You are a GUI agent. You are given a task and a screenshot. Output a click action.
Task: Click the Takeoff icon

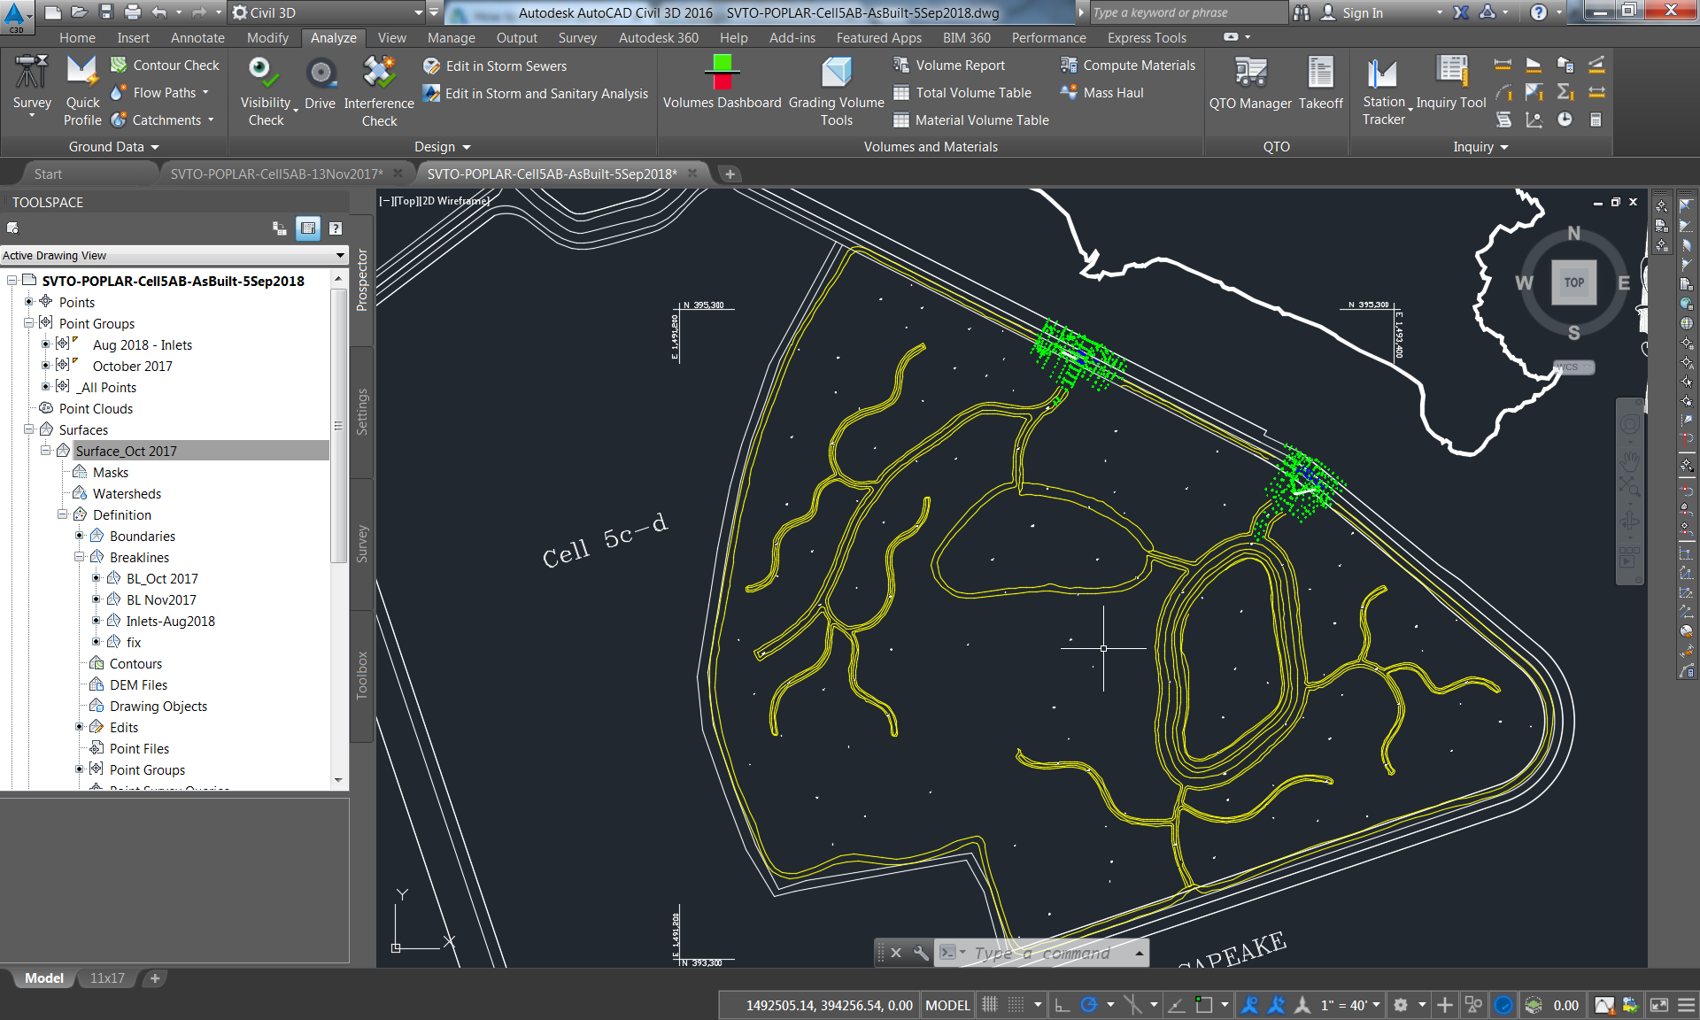click(1320, 73)
